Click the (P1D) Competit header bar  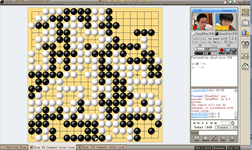214,10
